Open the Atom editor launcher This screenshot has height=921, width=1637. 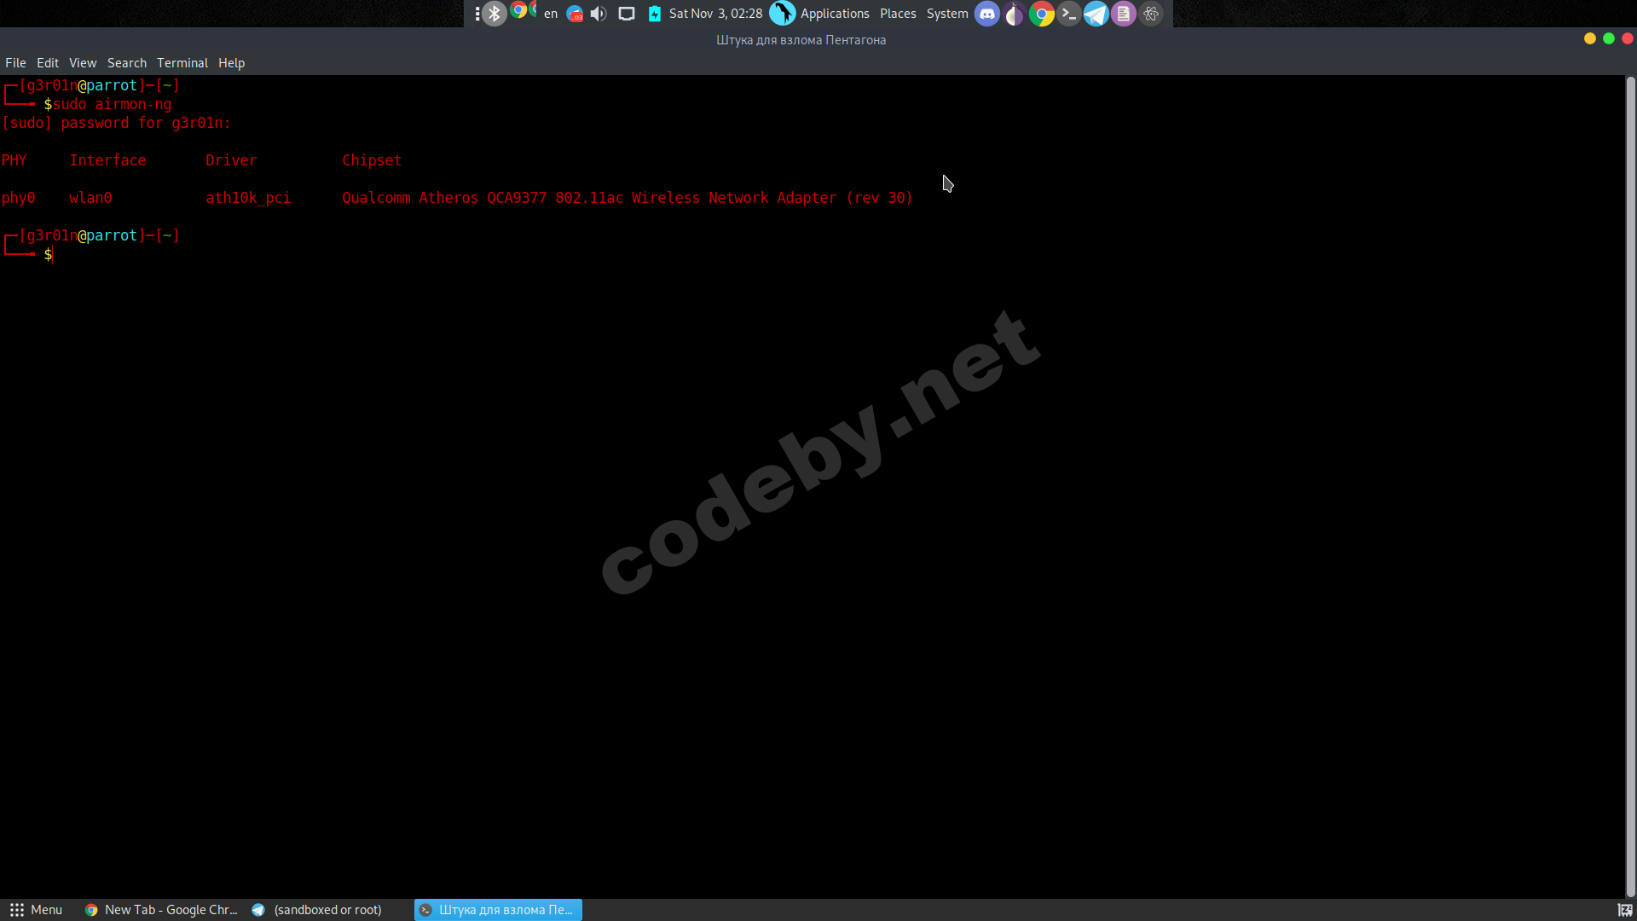[1151, 14]
